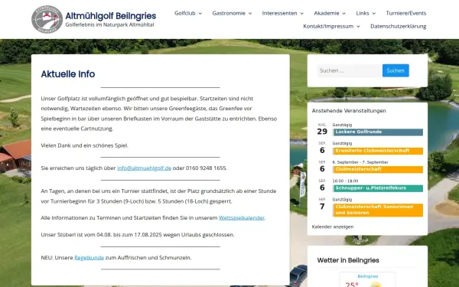Click the Sep. 7 date label

[x=322, y=204]
